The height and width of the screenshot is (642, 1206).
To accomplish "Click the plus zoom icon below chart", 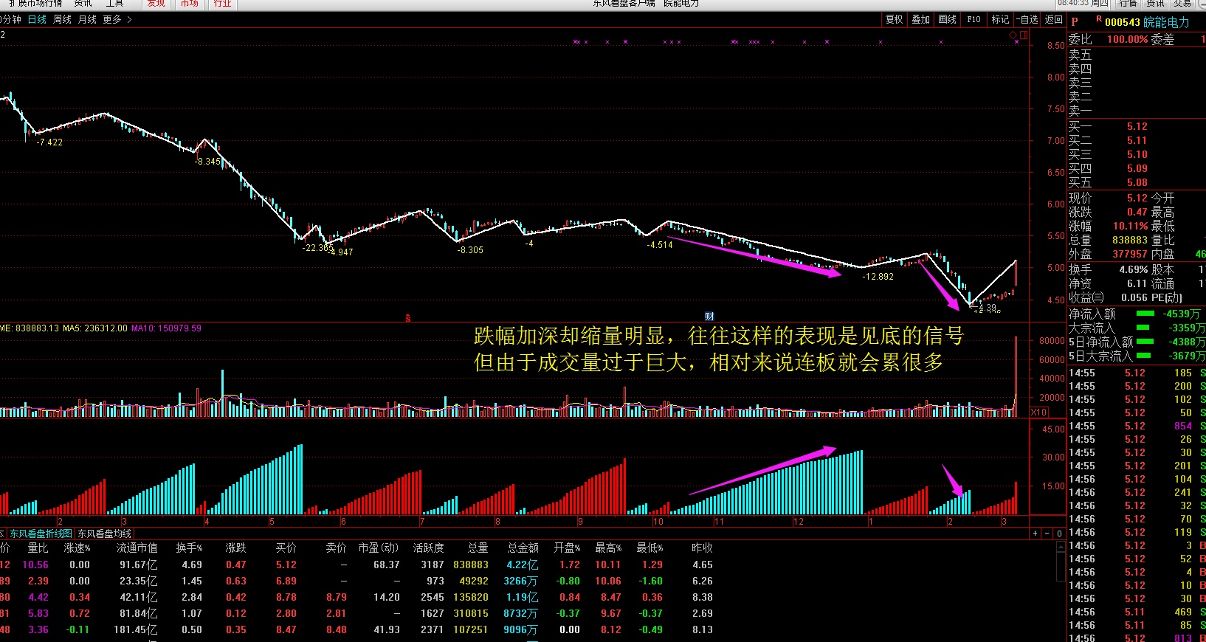I will (x=1036, y=533).
